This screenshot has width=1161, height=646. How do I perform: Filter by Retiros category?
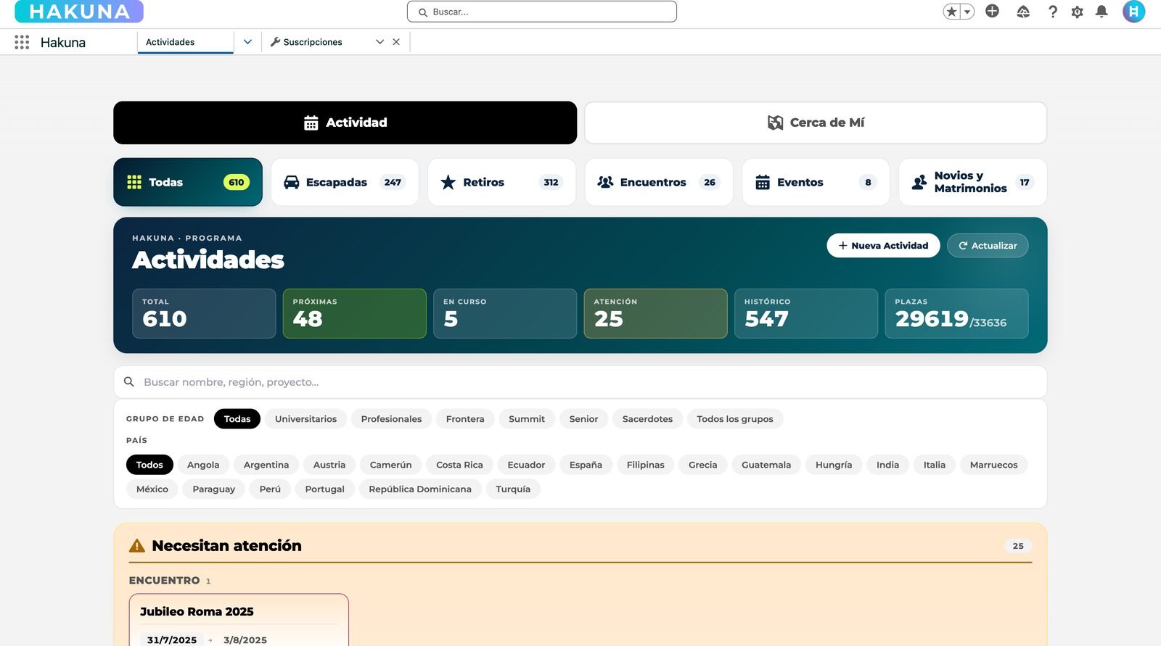click(501, 182)
